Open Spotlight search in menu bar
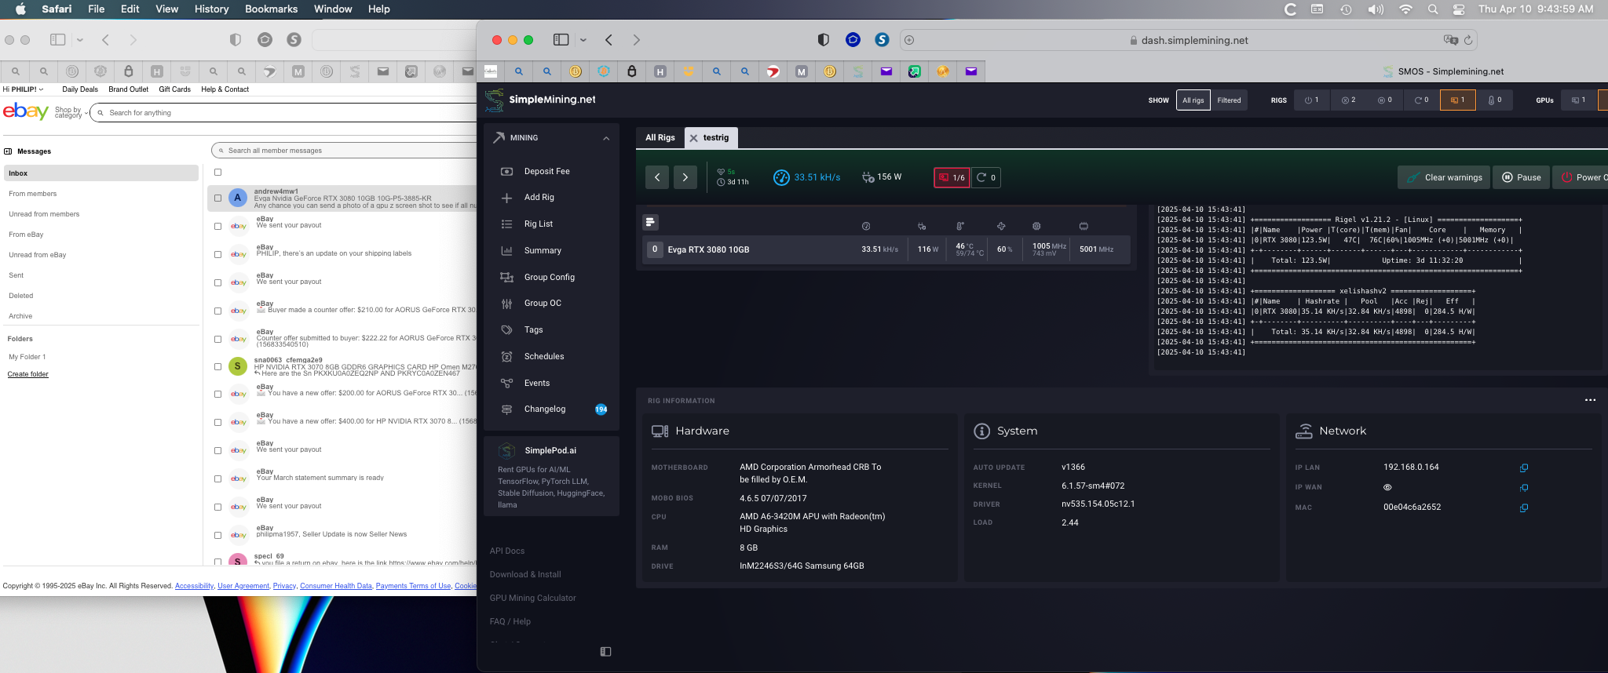 point(1433,9)
